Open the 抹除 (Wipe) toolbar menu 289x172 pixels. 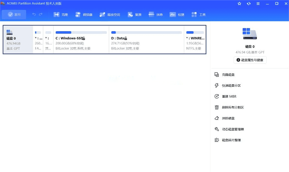tap(156, 14)
